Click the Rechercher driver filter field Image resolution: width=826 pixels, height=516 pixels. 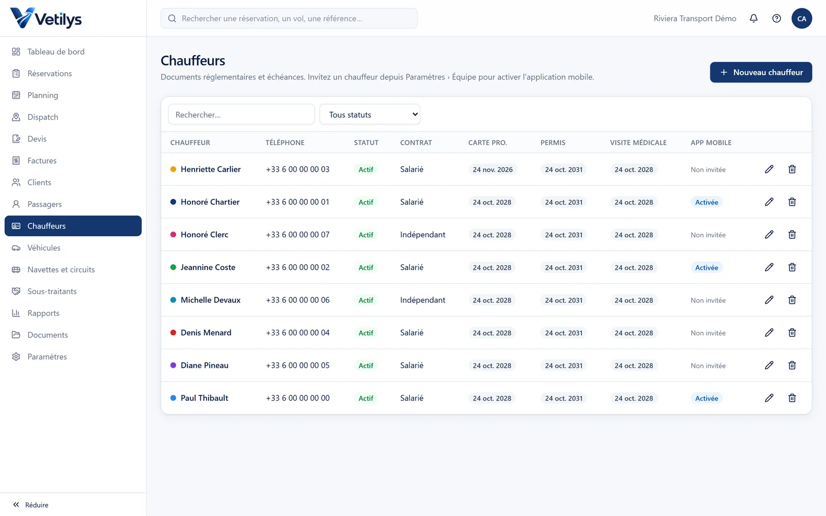coord(241,115)
